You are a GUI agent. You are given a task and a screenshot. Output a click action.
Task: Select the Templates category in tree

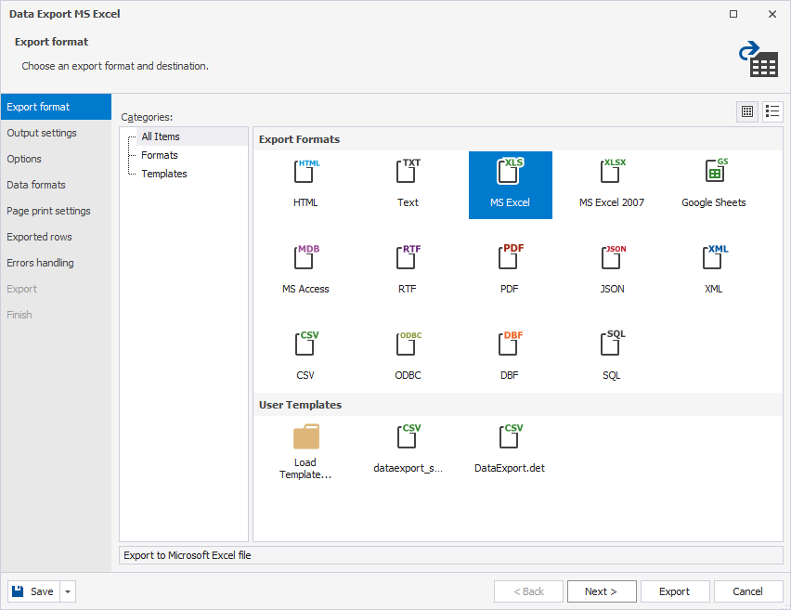click(164, 174)
